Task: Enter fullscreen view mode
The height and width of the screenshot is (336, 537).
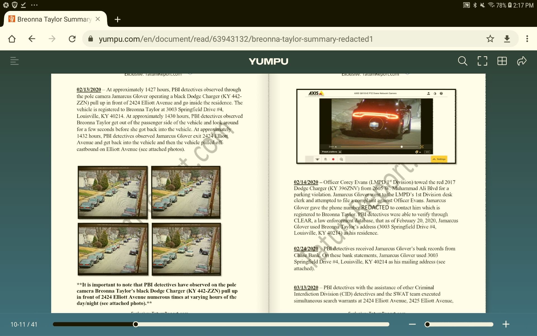Action: pyautogui.click(x=482, y=61)
